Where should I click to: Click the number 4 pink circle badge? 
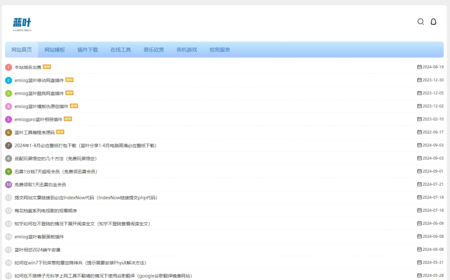tap(9, 106)
